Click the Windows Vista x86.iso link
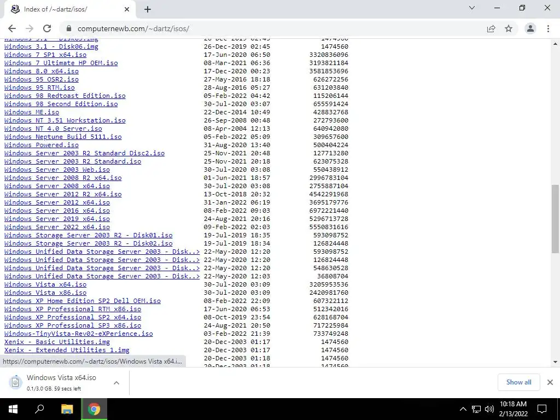This screenshot has width=560, height=420. tap(45, 293)
